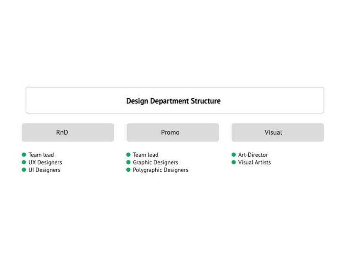Viewport: 345px width, 258px height.
Task: Click green bullet beside UI Designers
Action: 24,170
